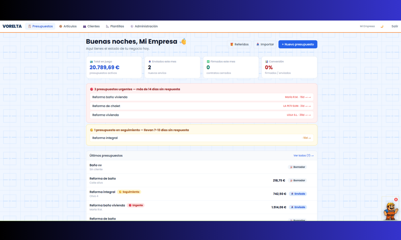This screenshot has width=401, height=240.
Task: Click Ver todos (7) link
Action: pyautogui.click(x=303, y=155)
